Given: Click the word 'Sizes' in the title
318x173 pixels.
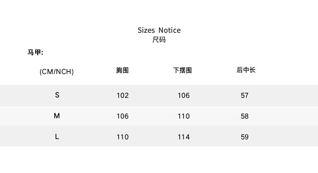Looking at the screenshot, I should (x=146, y=30).
